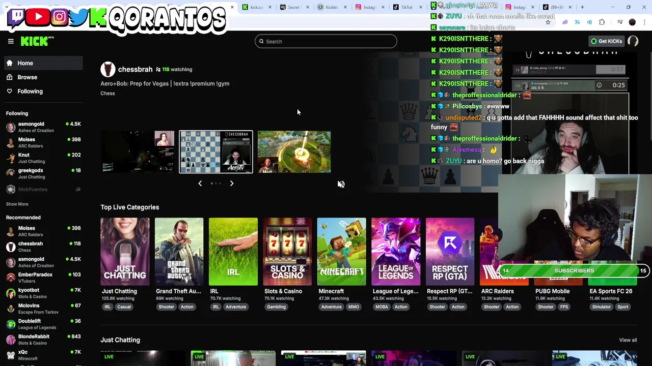Viewport: 652px width, 366px height.
Task: Open the Kick hamburger sidebar menu
Action: tap(11, 41)
